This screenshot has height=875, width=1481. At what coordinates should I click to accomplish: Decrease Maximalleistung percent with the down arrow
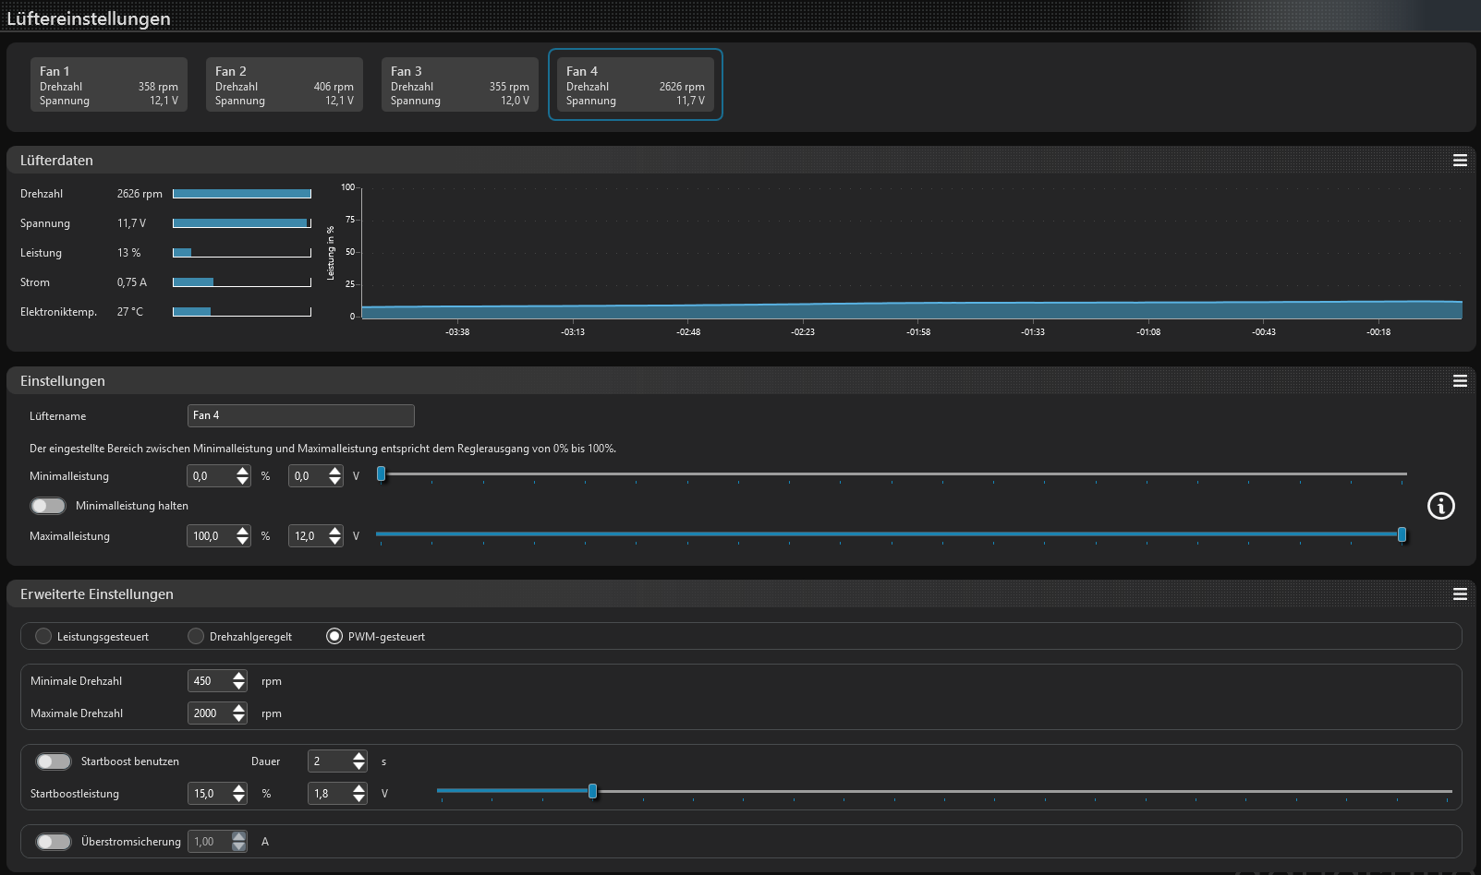pos(242,542)
